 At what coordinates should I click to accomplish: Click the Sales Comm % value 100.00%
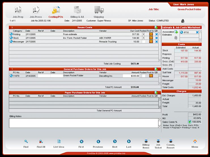196,122
